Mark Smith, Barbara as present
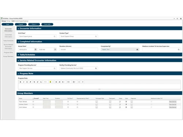 (x=33, y=107)
